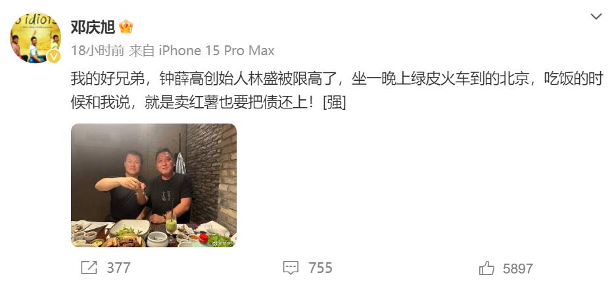Click the 18小时前 timestamp
The image size is (616, 284).
[x=97, y=51]
